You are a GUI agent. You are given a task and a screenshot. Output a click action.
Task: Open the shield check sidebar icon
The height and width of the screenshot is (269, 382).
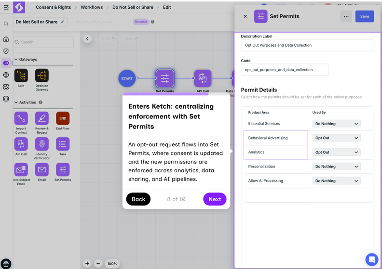pyautogui.click(x=6, y=51)
